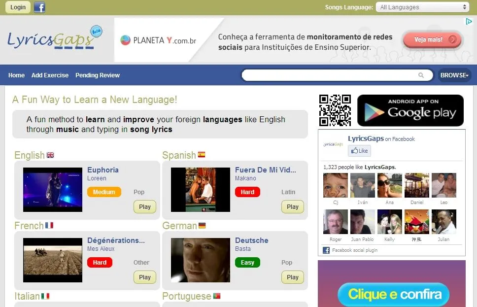Image resolution: width=477 pixels, height=307 pixels.
Task: Click the German flag next to German
Action: (x=202, y=226)
